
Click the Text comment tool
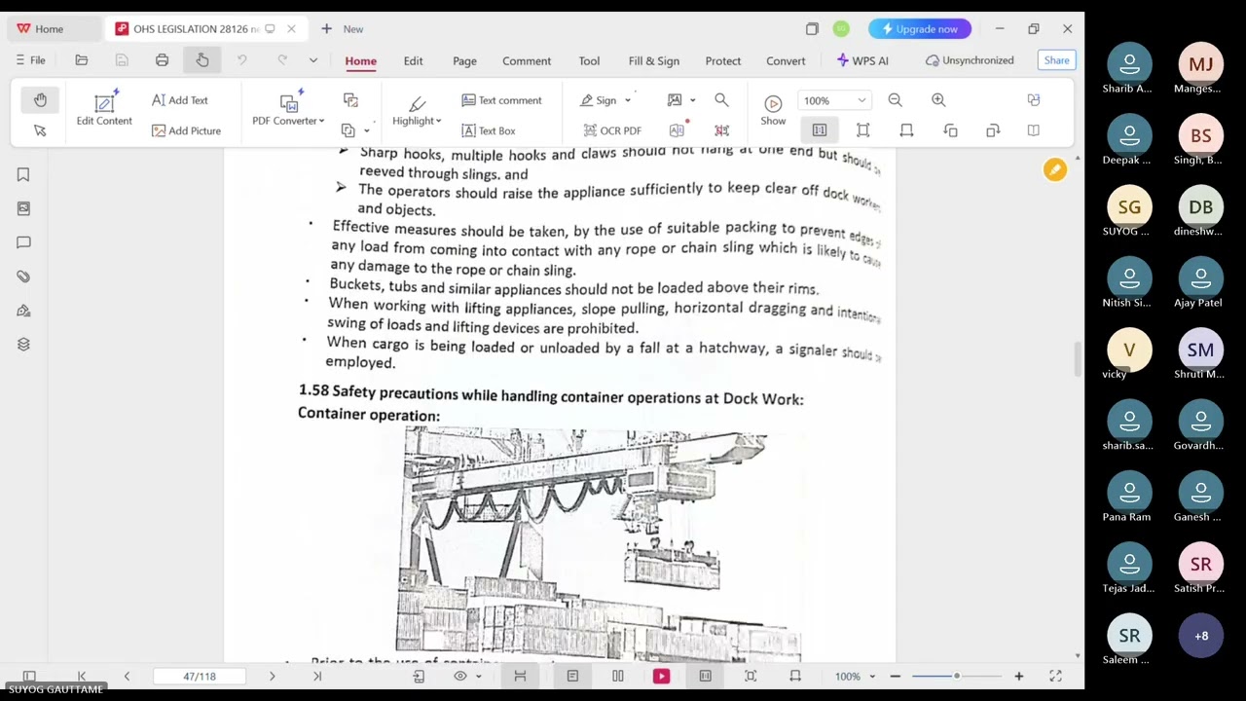pyautogui.click(x=501, y=100)
